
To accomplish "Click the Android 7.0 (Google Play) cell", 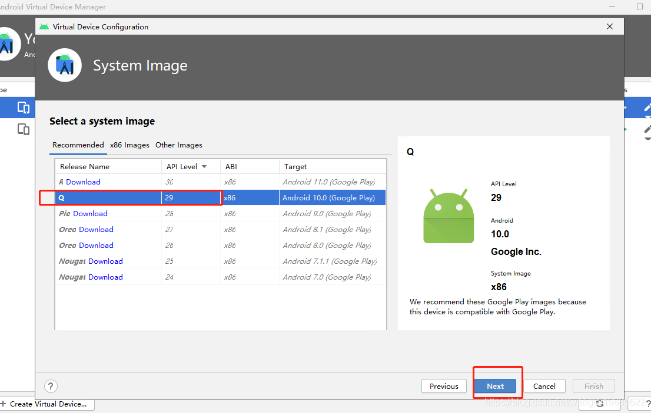I will point(333,277).
